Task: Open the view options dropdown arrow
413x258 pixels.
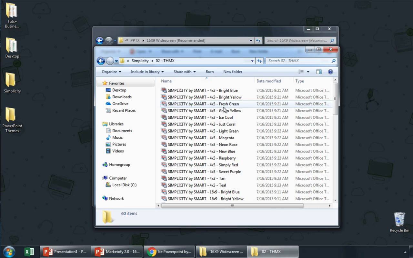Action: click(308, 72)
